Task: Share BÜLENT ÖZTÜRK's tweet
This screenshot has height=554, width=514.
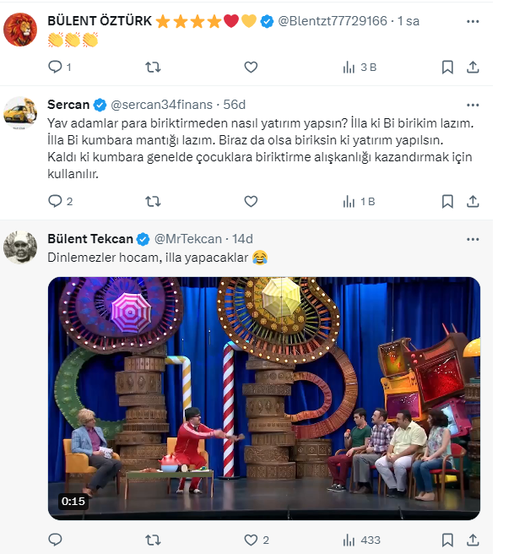Action: point(473,67)
